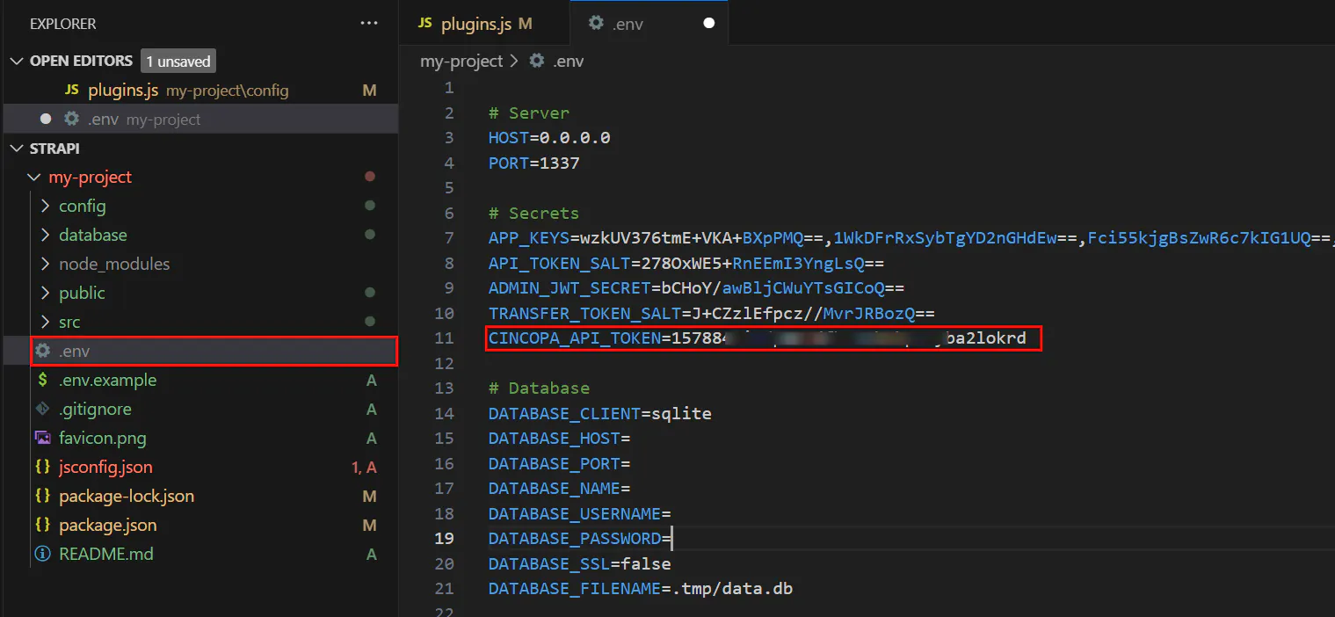
Task: Click my-project breadcrumb
Action: [461, 61]
